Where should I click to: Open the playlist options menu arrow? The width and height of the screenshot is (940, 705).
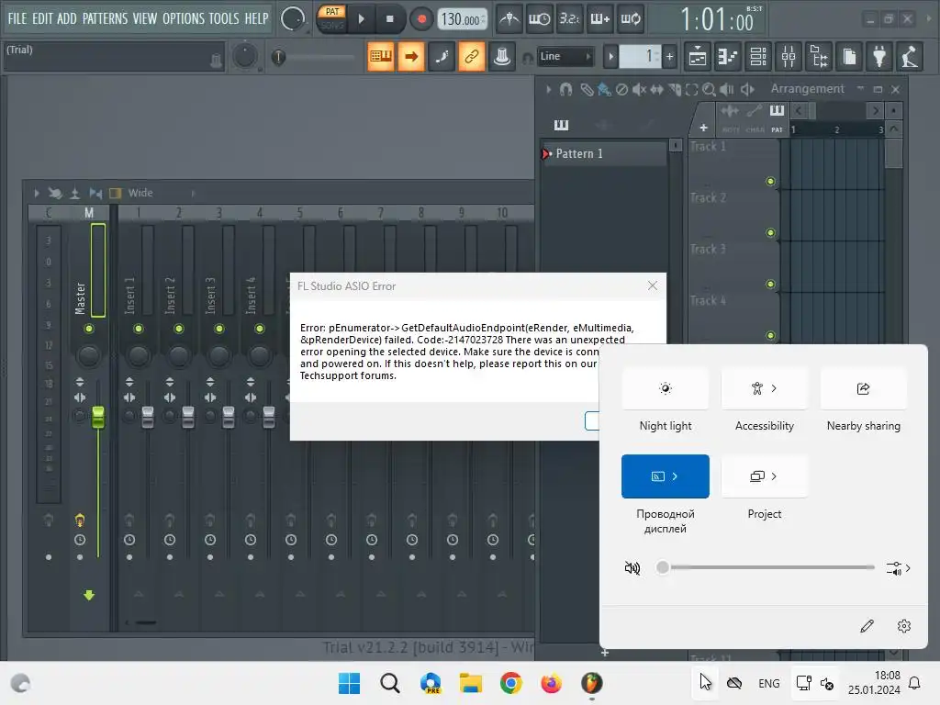548,89
